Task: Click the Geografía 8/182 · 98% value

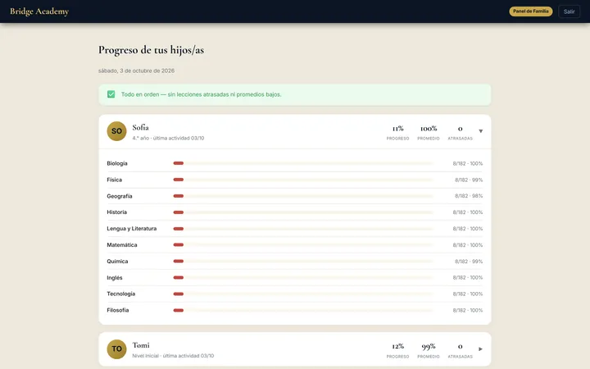Action: tap(469, 196)
